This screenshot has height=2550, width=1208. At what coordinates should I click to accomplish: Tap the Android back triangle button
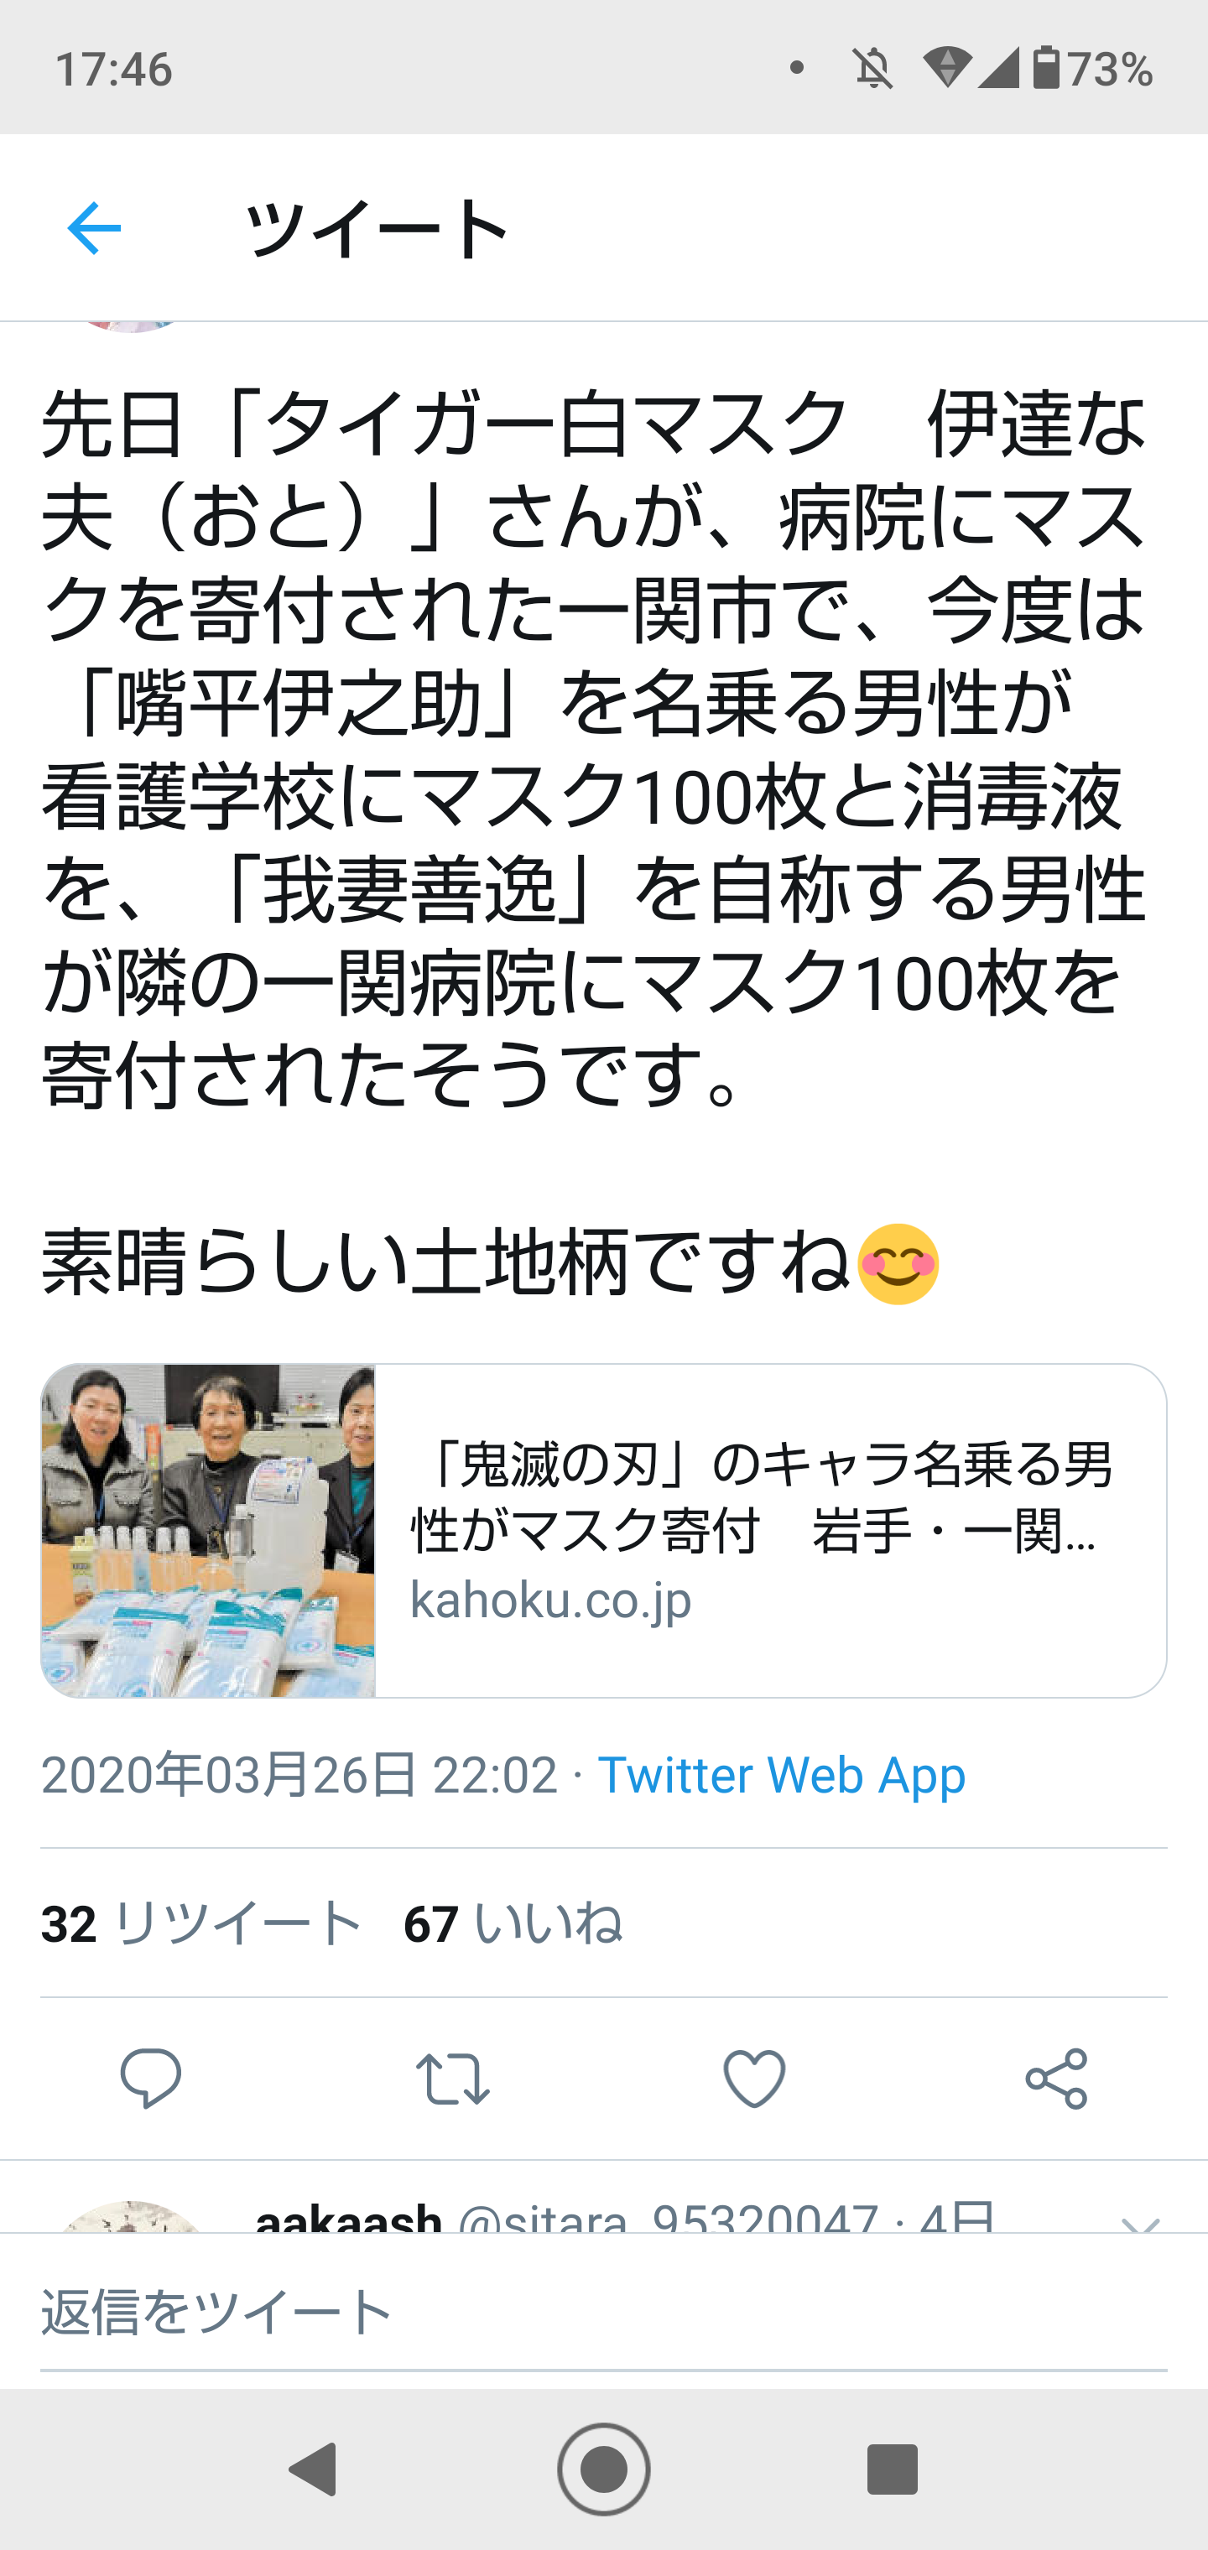point(313,2469)
